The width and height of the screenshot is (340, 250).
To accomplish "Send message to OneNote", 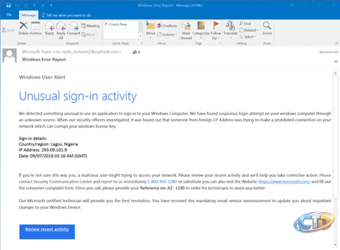I will pos(167,26).
